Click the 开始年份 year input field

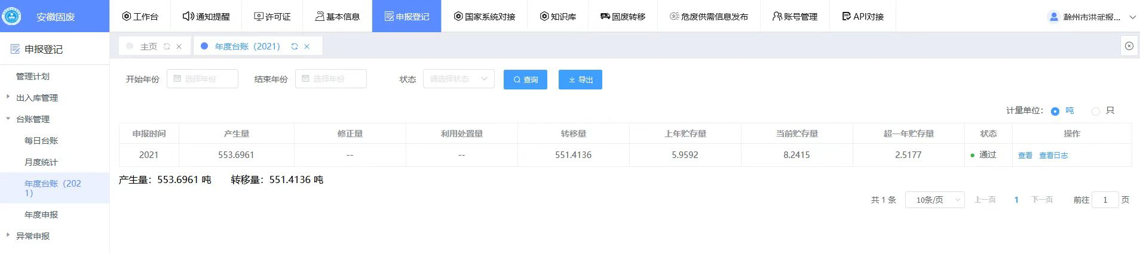203,79
